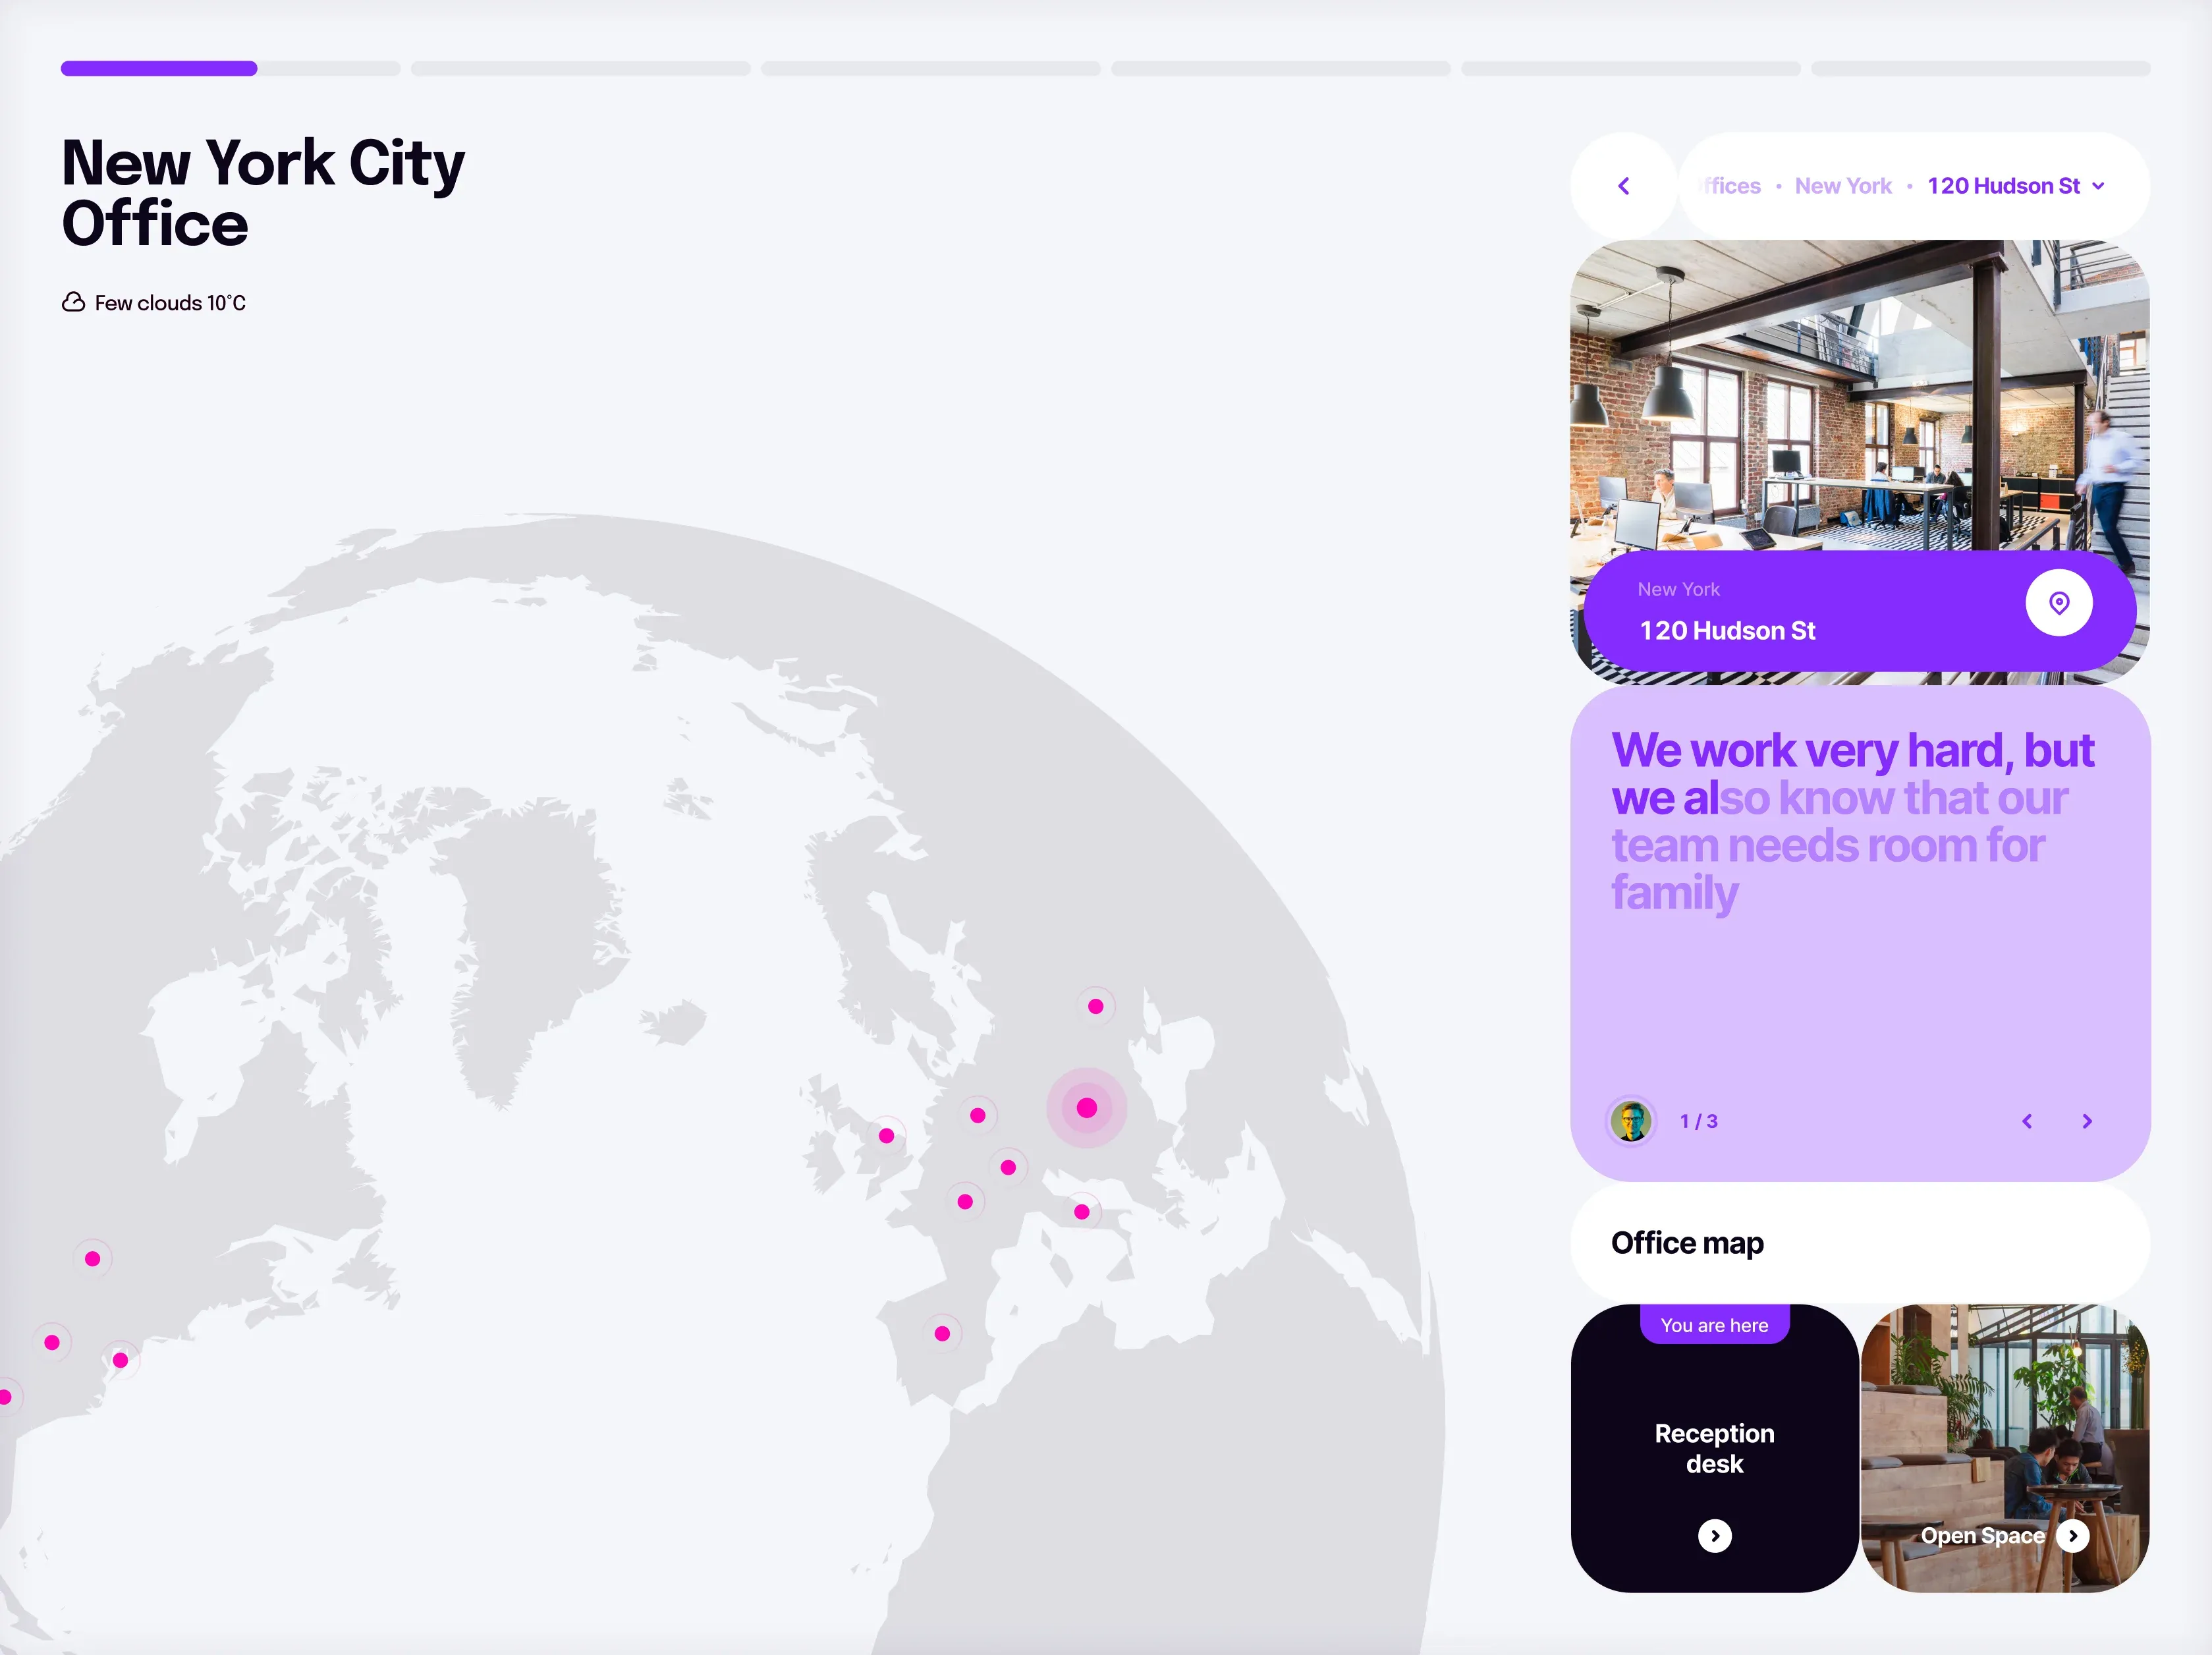Select the second progress bar segment
Image resolution: width=2212 pixels, height=1655 pixels.
click(580, 68)
